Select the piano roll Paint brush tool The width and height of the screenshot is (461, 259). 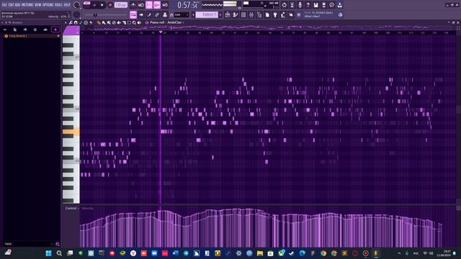tap(104, 22)
